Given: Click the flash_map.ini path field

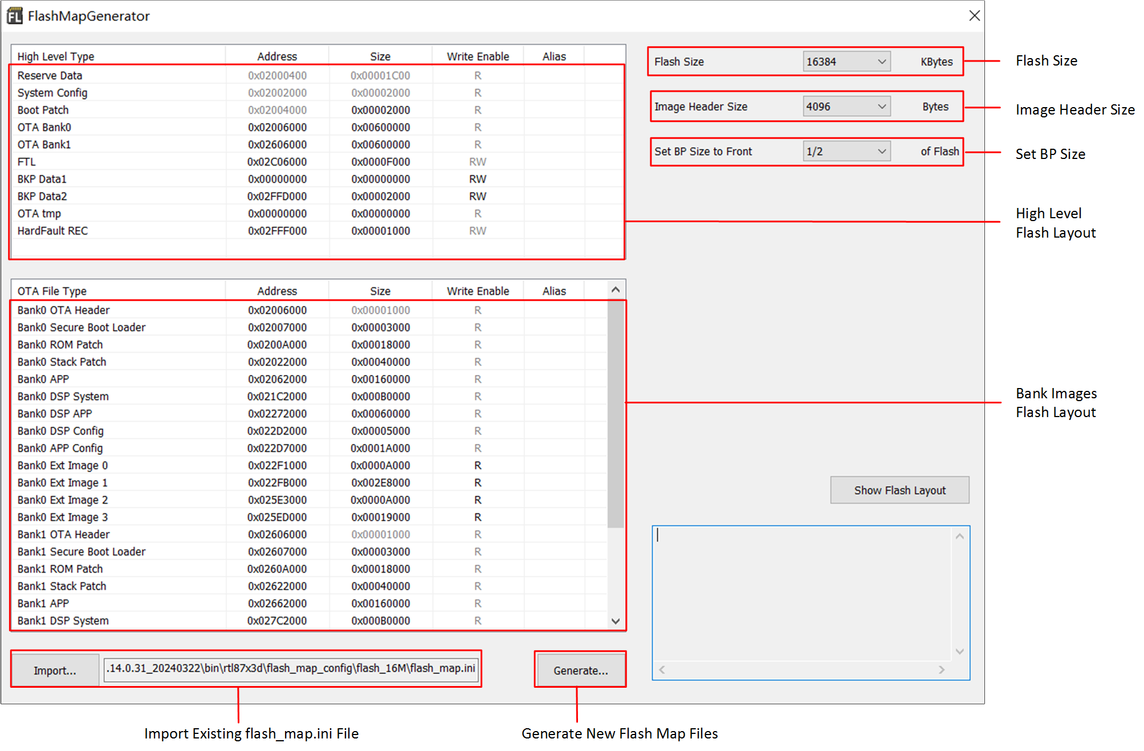Looking at the screenshot, I should coord(291,668).
